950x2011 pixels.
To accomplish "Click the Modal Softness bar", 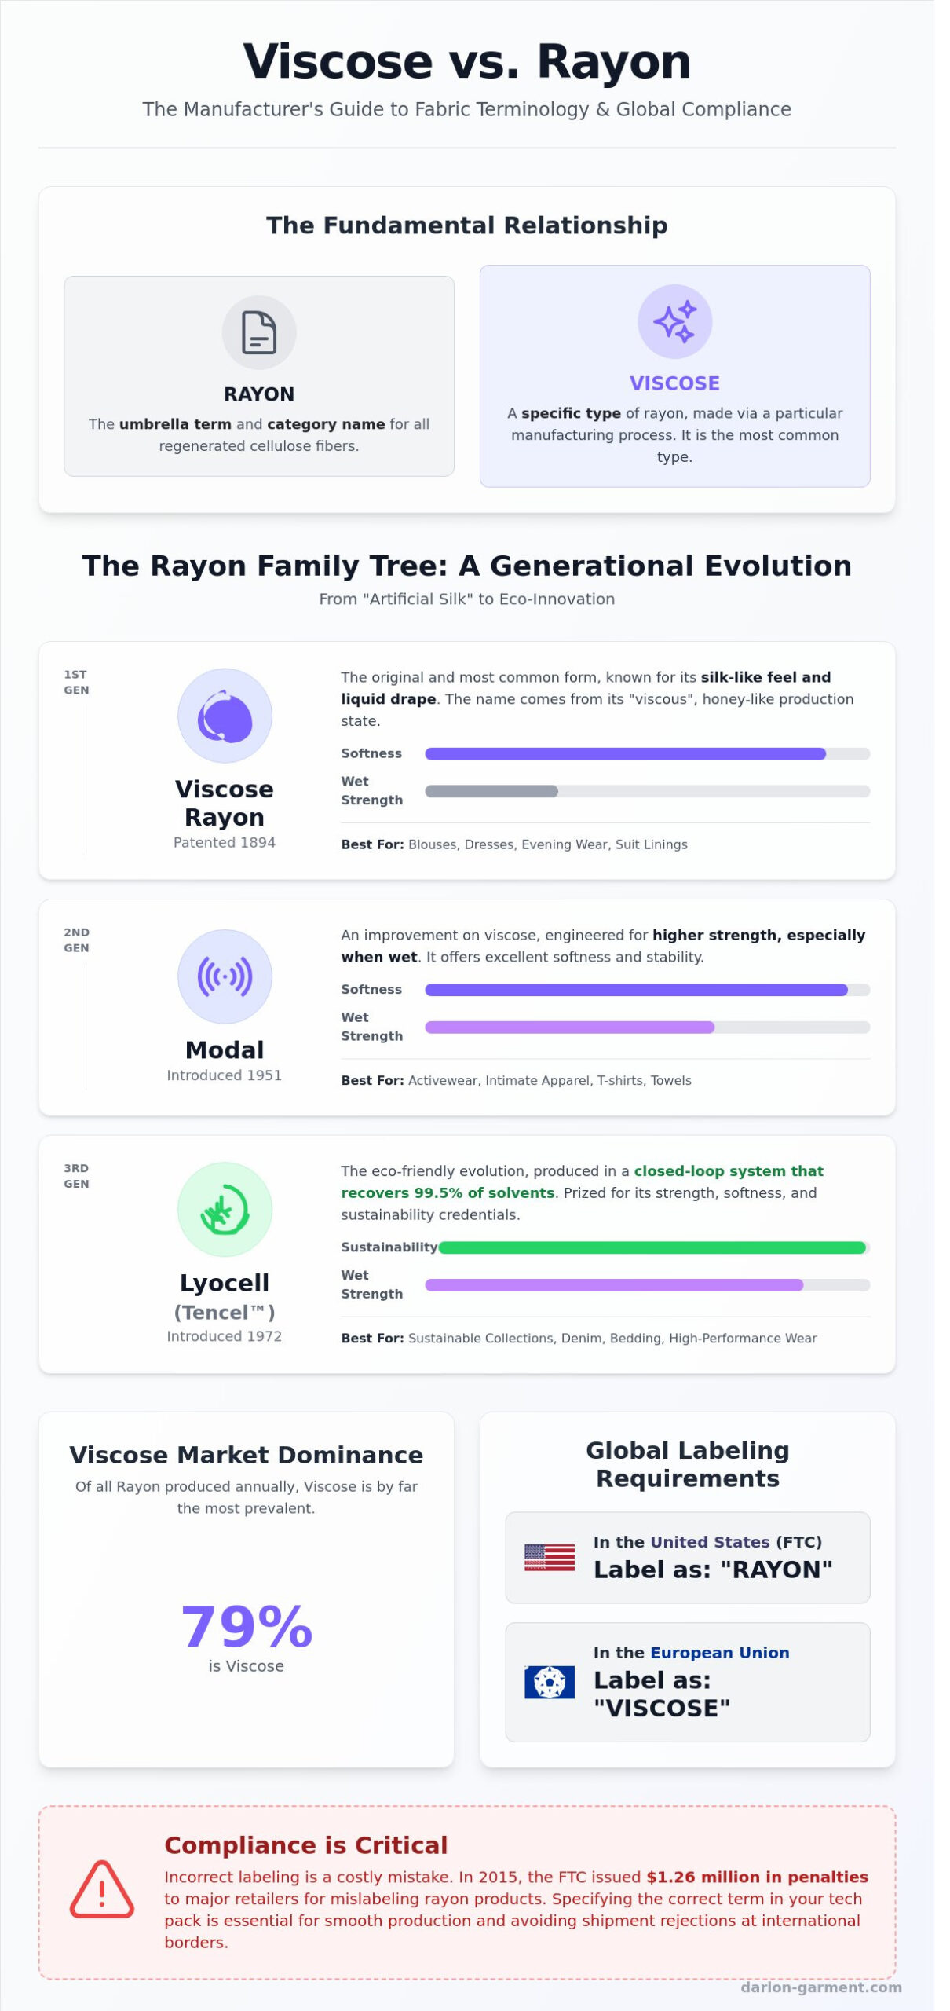I will 647,990.
